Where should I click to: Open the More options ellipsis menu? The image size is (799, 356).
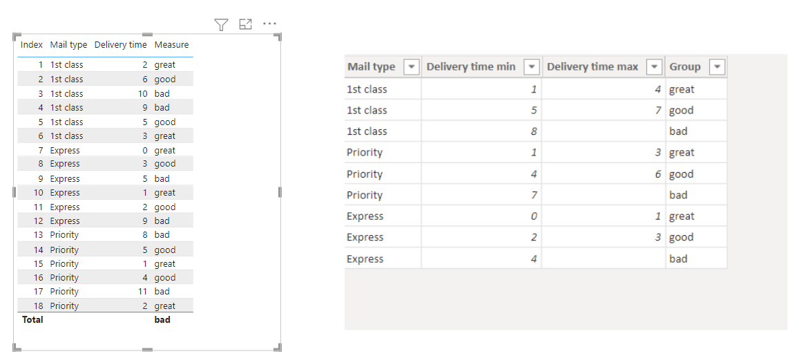pyautogui.click(x=269, y=24)
